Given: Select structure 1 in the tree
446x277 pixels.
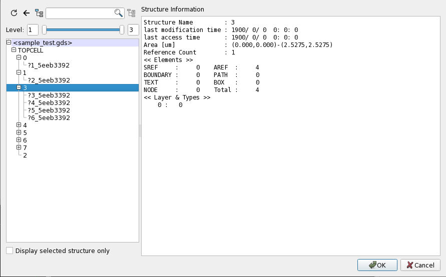Looking at the screenshot, I should click(x=25, y=72).
